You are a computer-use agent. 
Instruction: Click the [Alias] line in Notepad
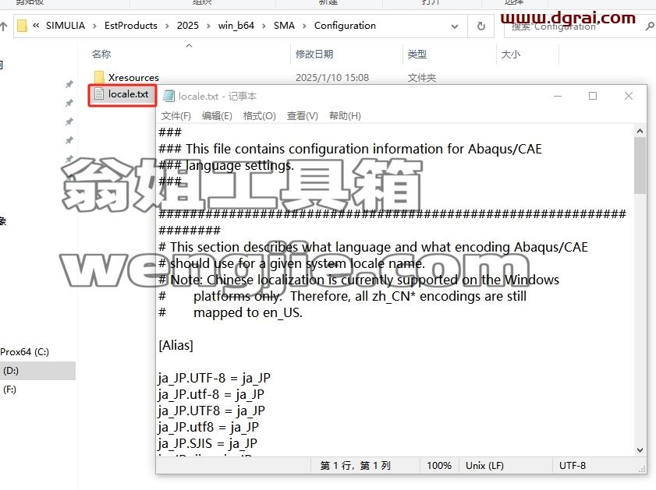pyautogui.click(x=176, y=345)
